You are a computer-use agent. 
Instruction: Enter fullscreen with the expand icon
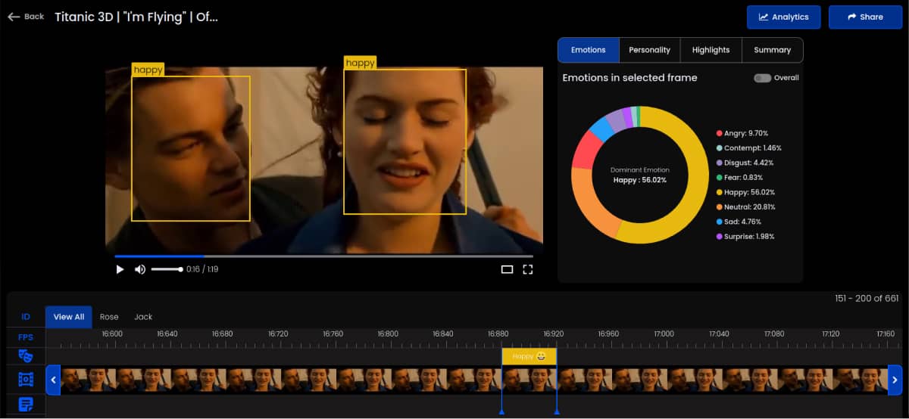528,269
